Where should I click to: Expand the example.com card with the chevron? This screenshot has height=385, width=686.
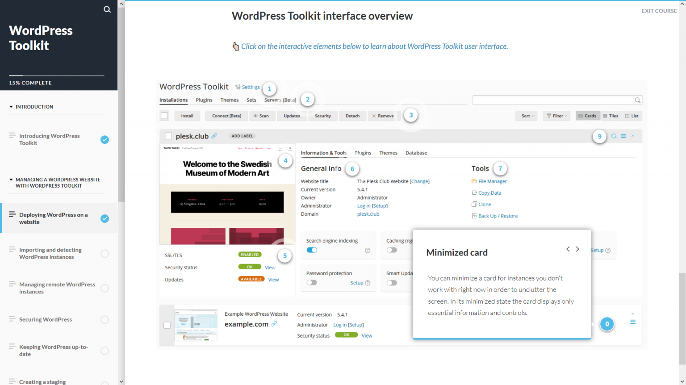[633, 314]
